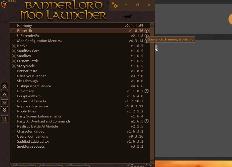Screen dimensions: 232x167
Task: Click ButterLib's warning exclamation icon
Action: [x=147, y=31]
